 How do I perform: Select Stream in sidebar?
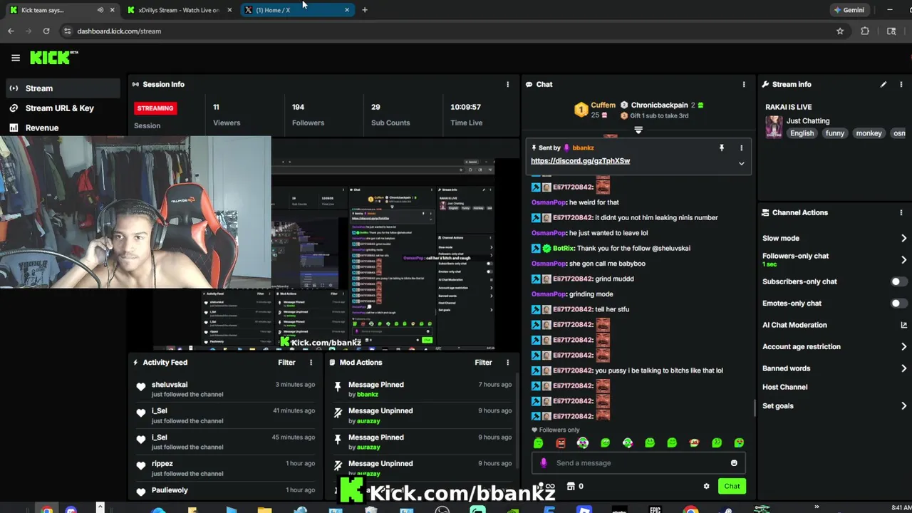(63, 88)
